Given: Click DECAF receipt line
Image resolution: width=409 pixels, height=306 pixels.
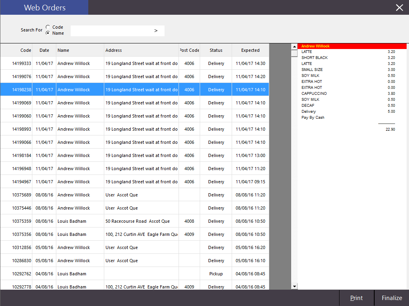Looking at the screenshot, I should 348,105.
